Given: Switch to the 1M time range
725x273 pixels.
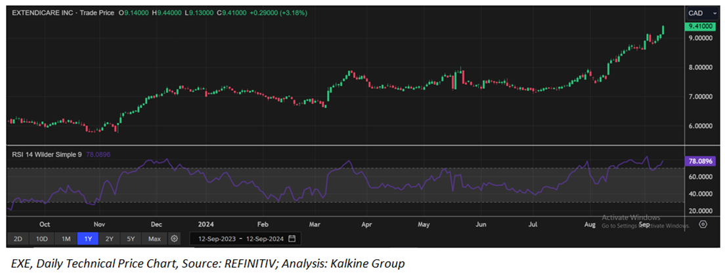Looking at the screenshot, I should click(66, 239).
